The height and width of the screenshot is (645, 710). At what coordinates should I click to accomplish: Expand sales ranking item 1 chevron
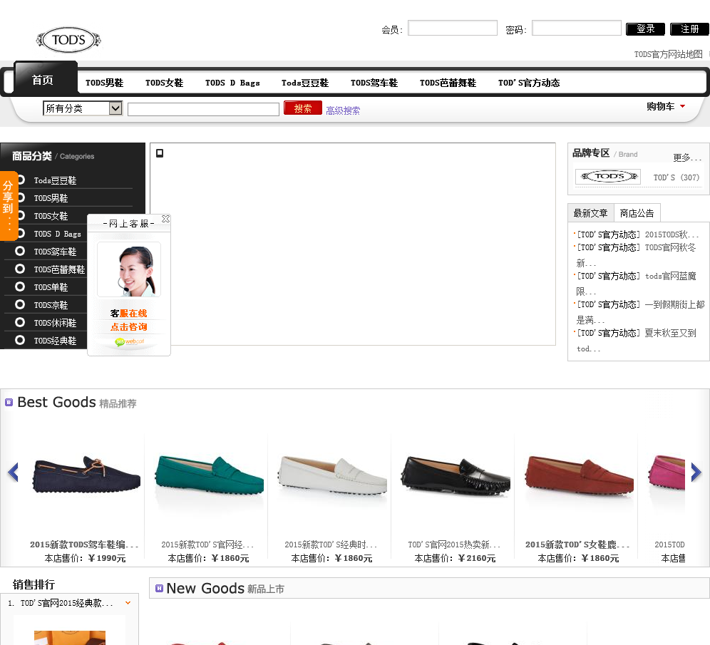(x=128, y=603)
